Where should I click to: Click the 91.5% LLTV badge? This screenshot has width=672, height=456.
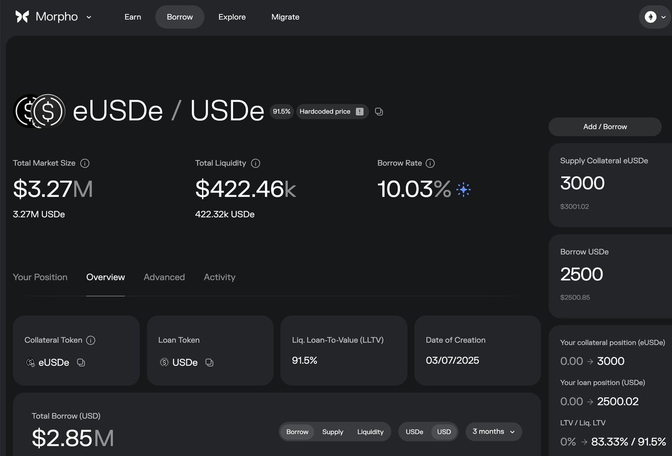(x=282, y=111)
